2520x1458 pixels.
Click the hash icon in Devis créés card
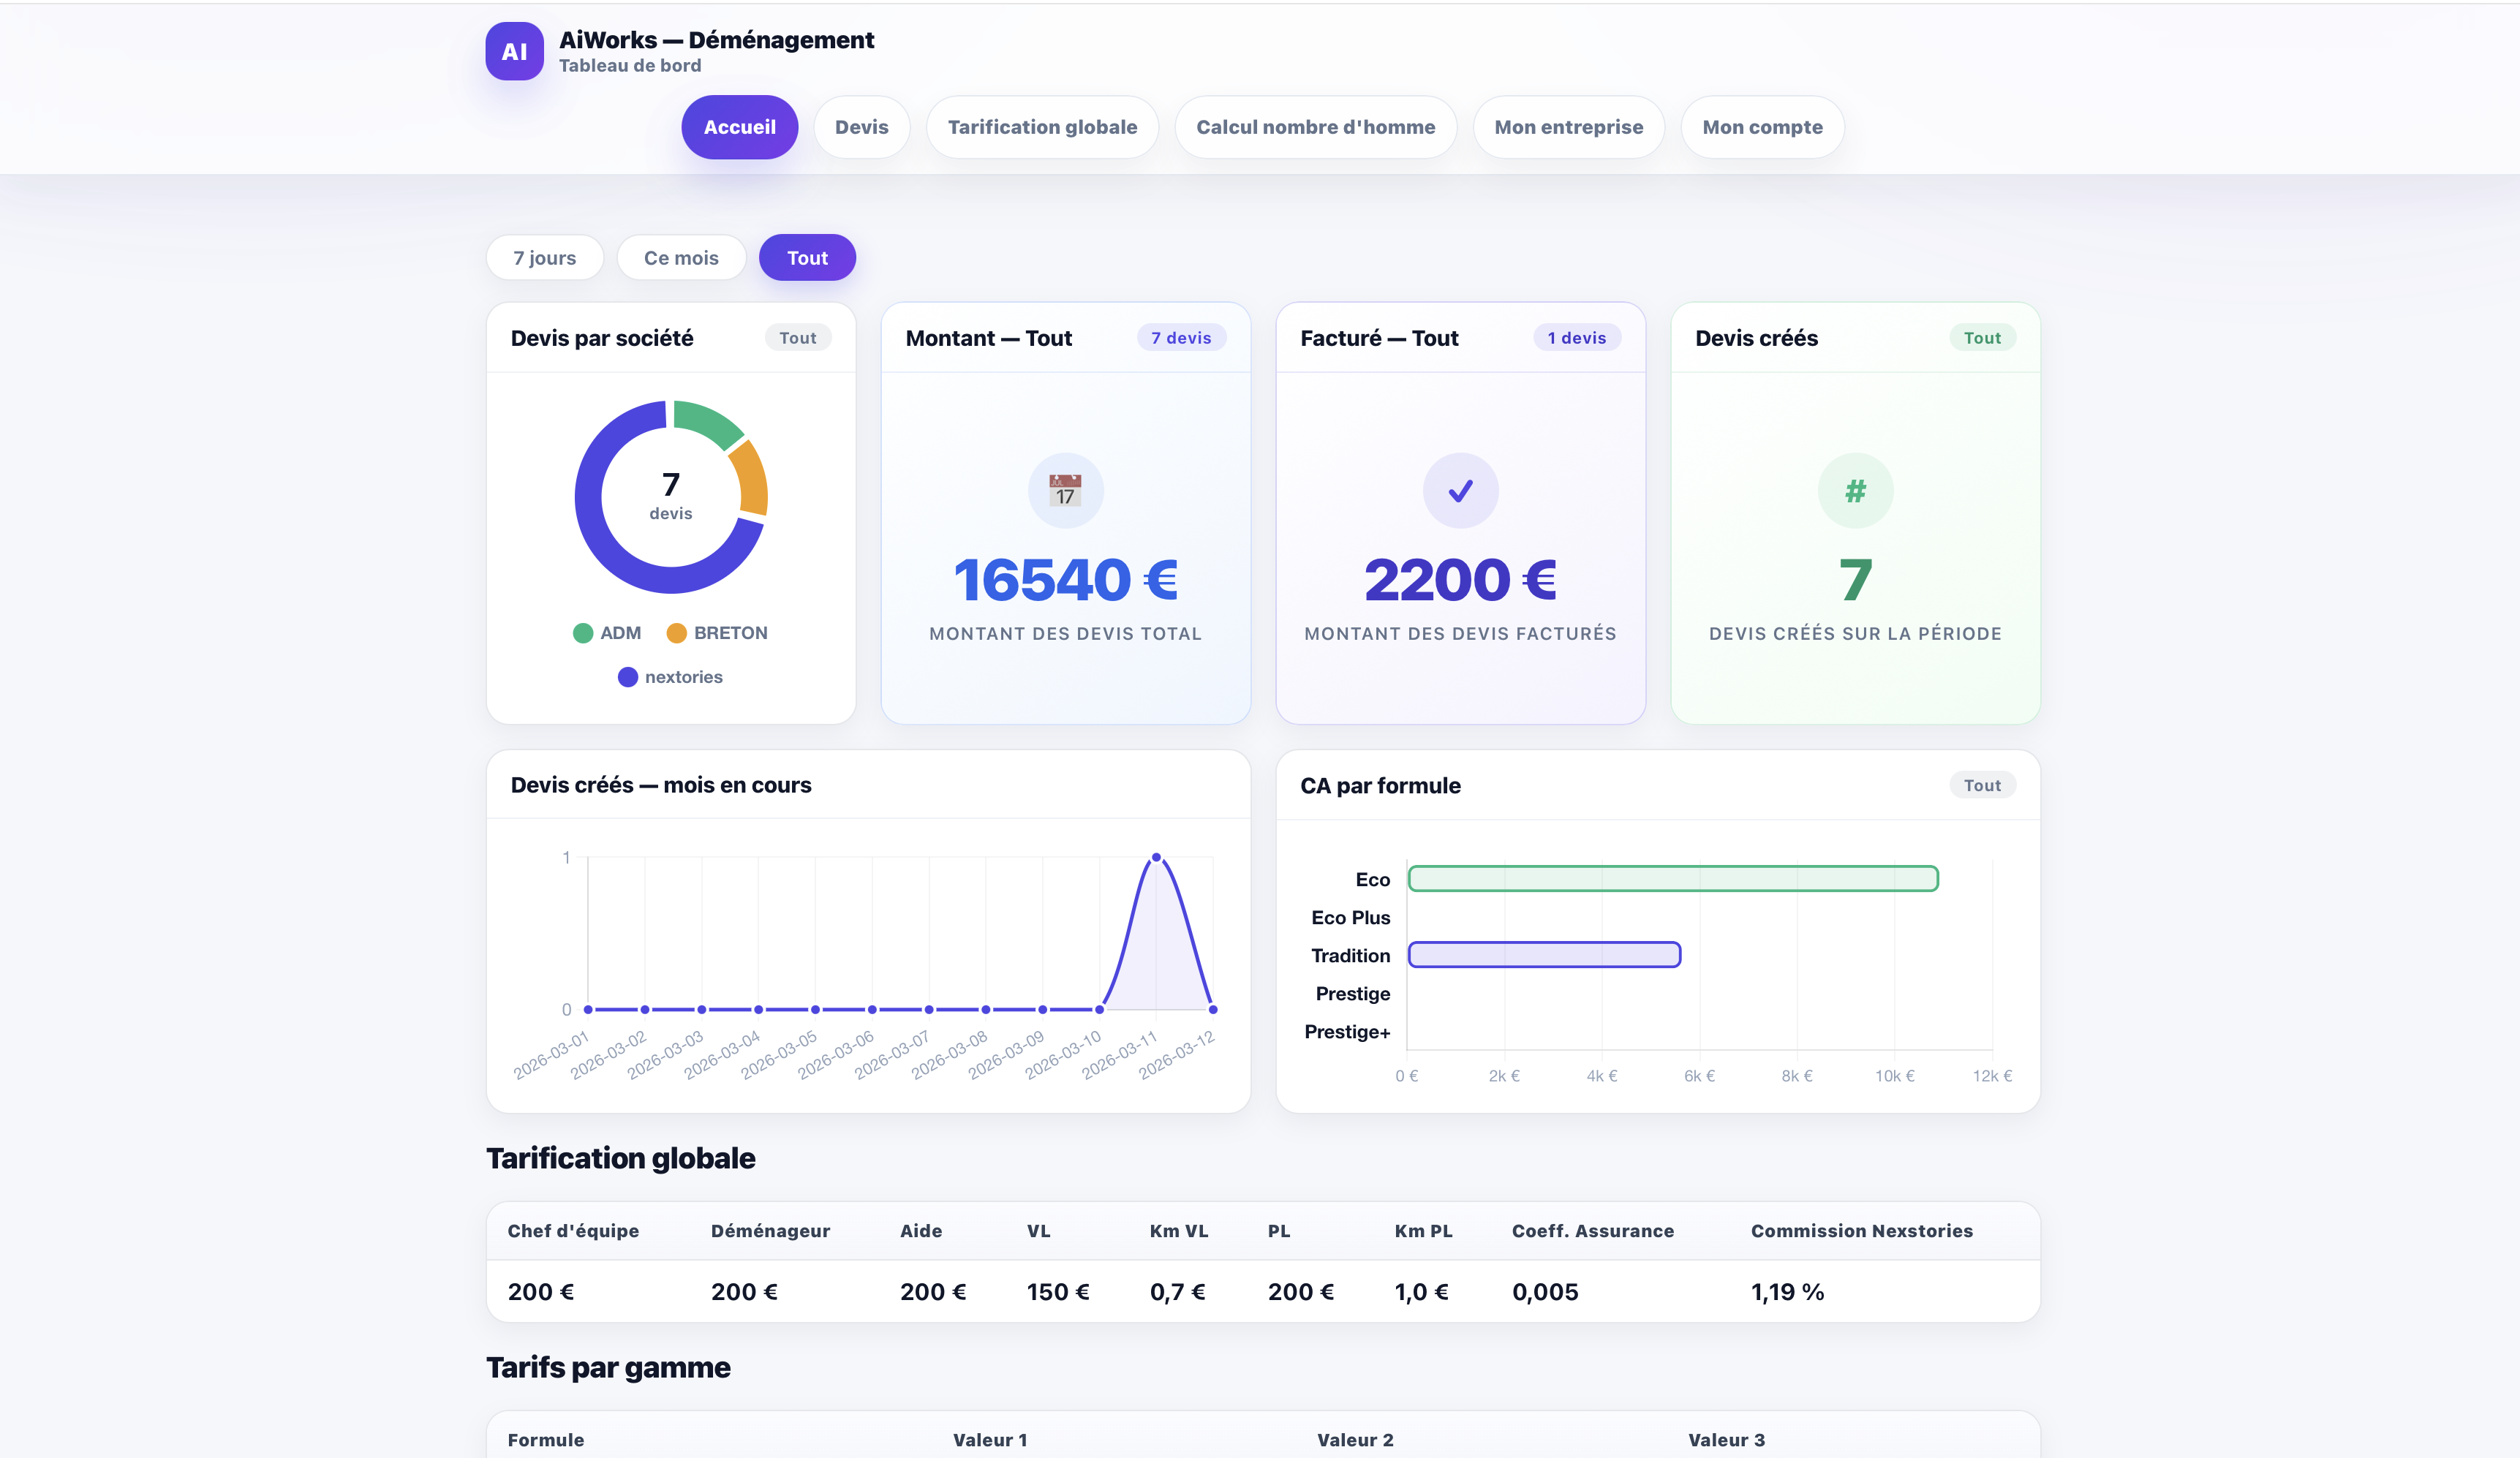coord(1855,490)
